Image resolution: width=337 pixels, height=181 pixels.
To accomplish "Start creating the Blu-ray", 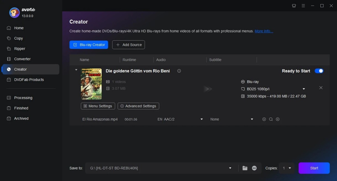I will pos(314,168).
